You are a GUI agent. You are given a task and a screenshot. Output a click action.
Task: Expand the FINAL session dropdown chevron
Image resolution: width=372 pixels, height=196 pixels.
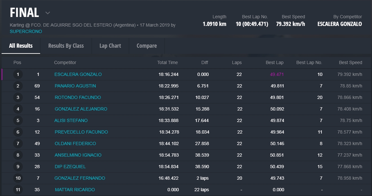48,13
